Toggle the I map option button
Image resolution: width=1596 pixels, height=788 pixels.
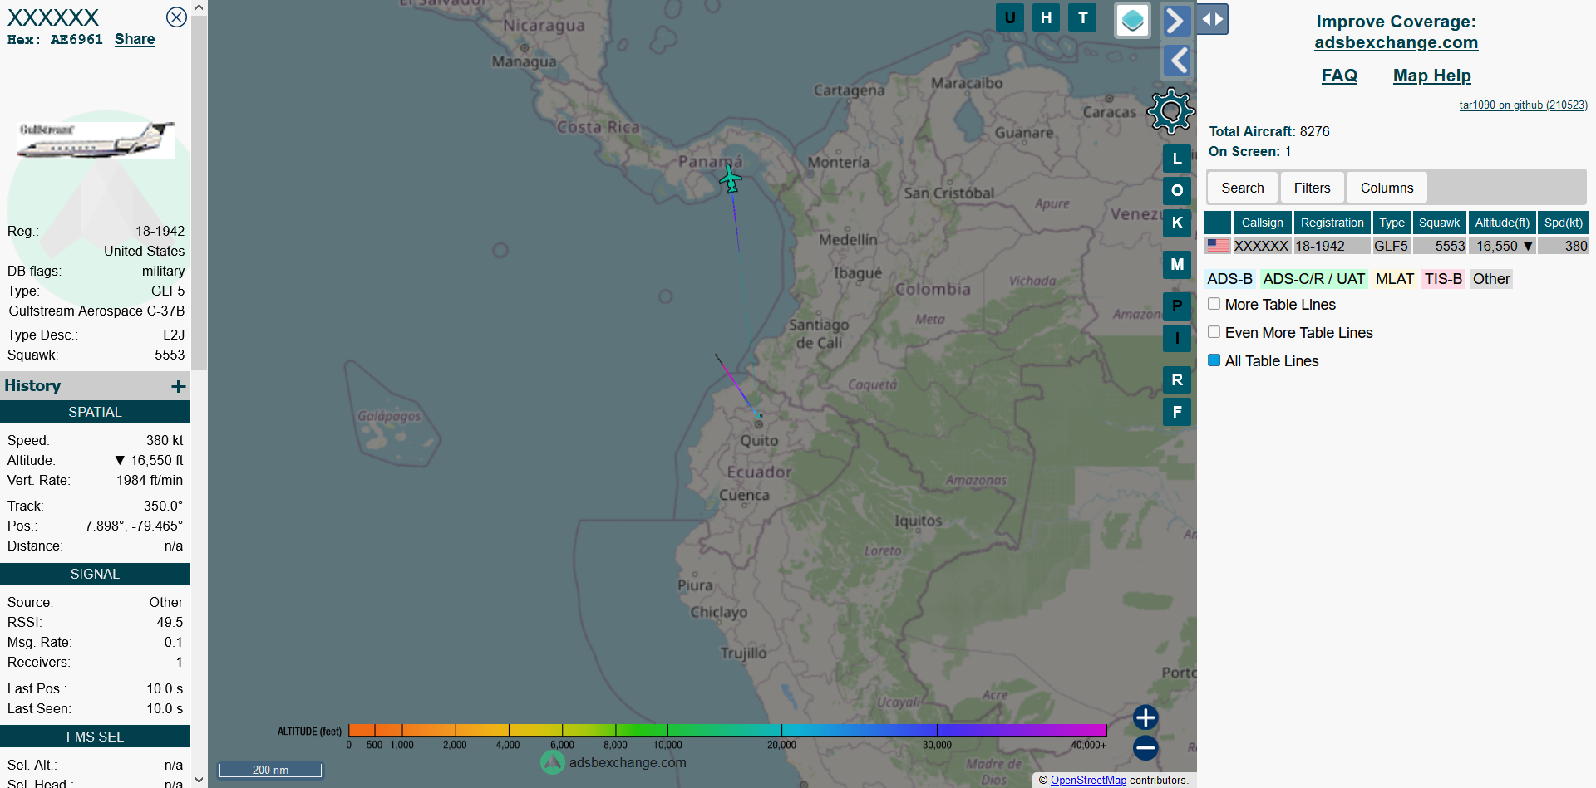(x=1177, y=338)
